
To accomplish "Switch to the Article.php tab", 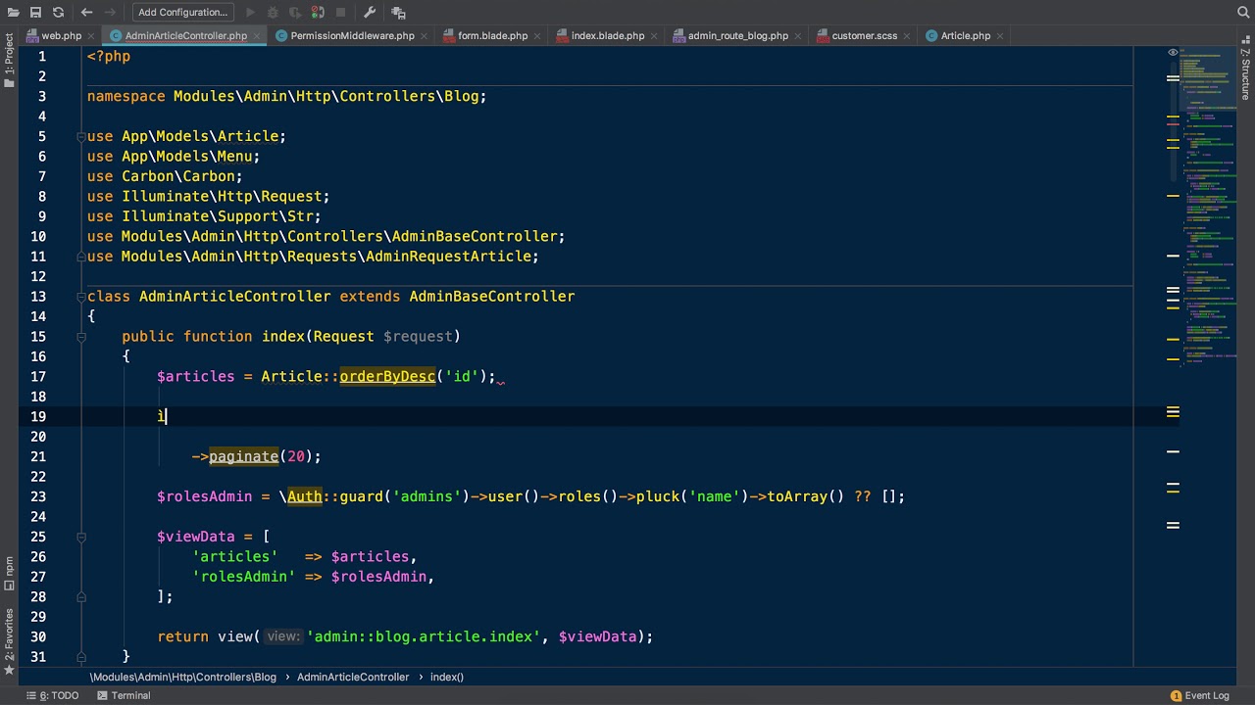I will (965, 35).
